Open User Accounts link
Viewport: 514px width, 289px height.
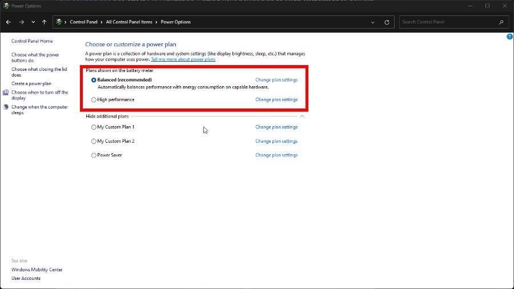click(x=26, y=278)
